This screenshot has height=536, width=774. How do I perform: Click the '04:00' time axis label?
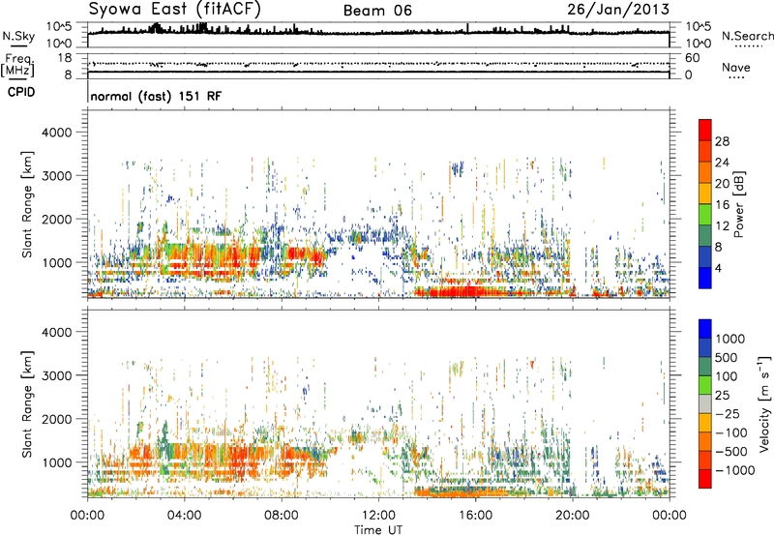(184, 516)
